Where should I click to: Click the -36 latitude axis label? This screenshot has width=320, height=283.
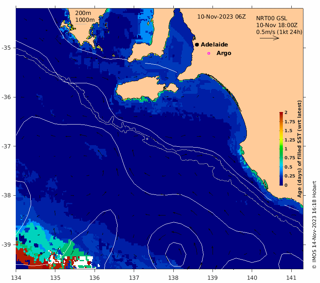(x=6, y=97)
